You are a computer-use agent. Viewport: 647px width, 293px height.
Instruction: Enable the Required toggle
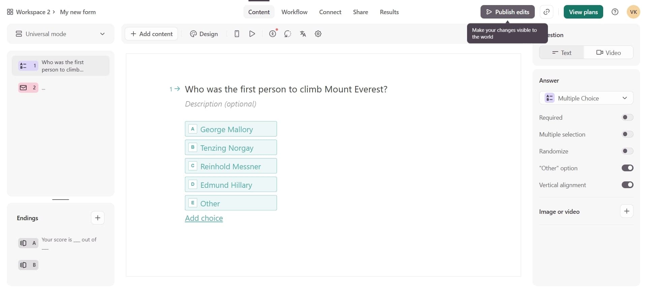pyautogui.click(x=627, y=117)
